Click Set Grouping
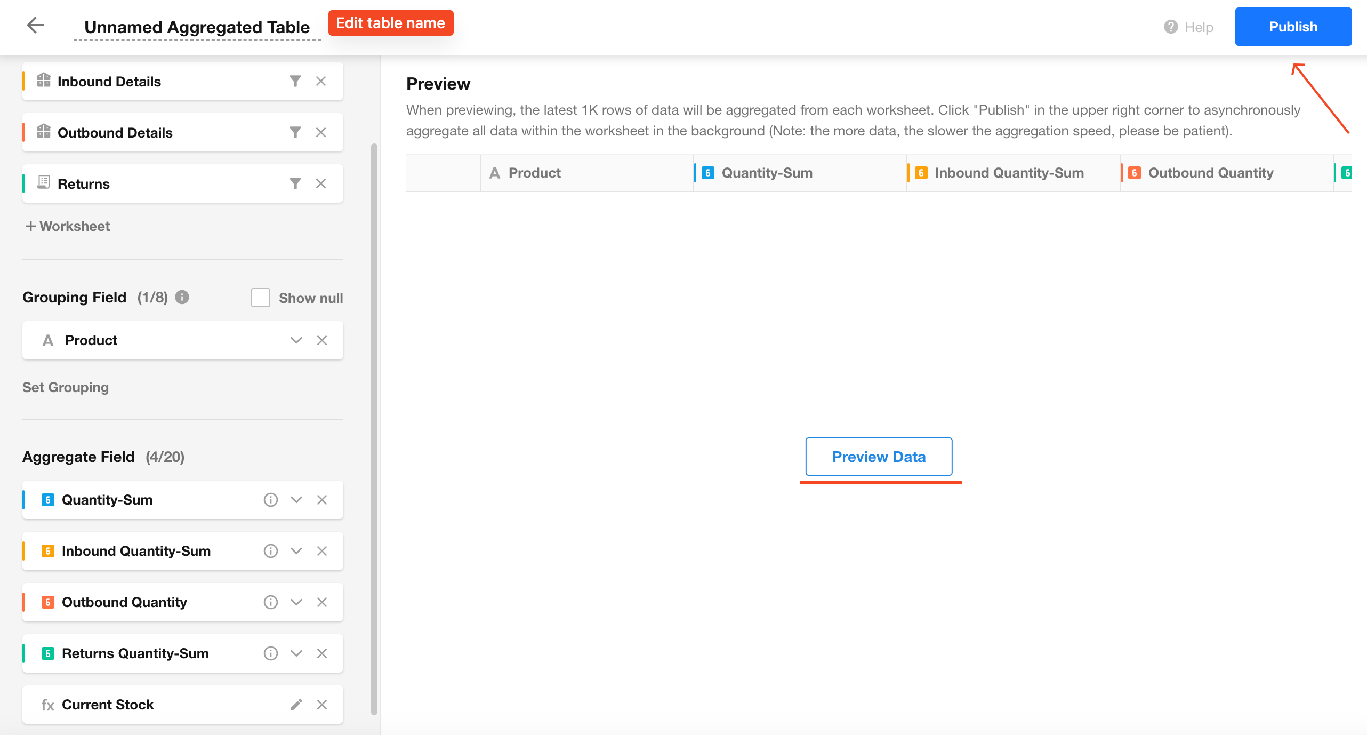1367x735 pixels. point(66,387)
